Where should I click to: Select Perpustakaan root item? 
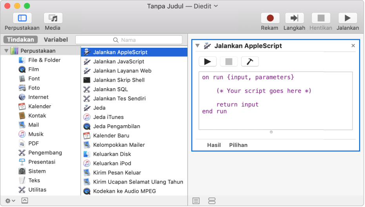pyautogui.click(x=41, y=50)
